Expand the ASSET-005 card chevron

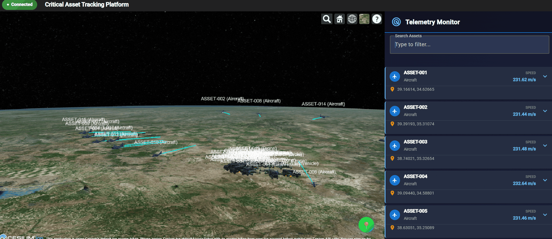point(545,215)
